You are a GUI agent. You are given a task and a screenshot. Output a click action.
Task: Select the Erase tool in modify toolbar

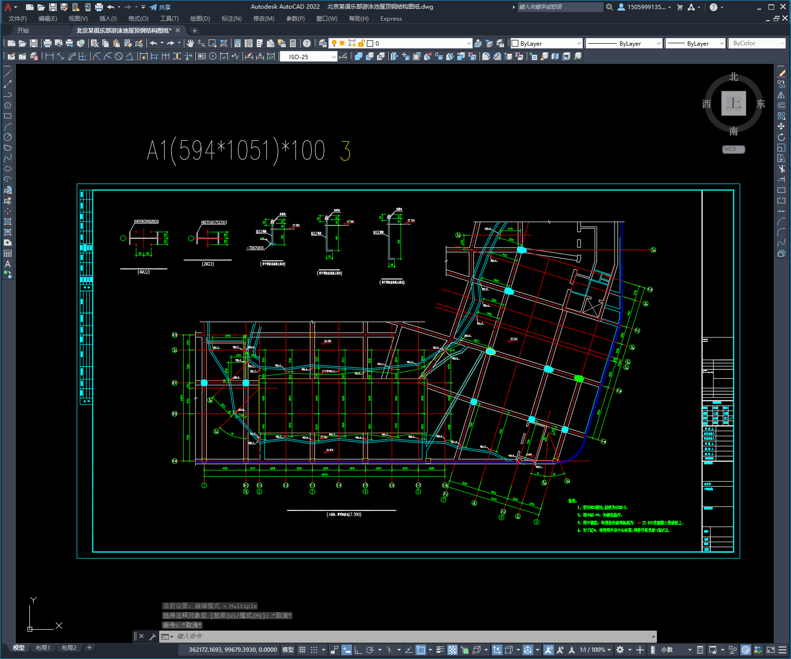click(x=781, y=74)
